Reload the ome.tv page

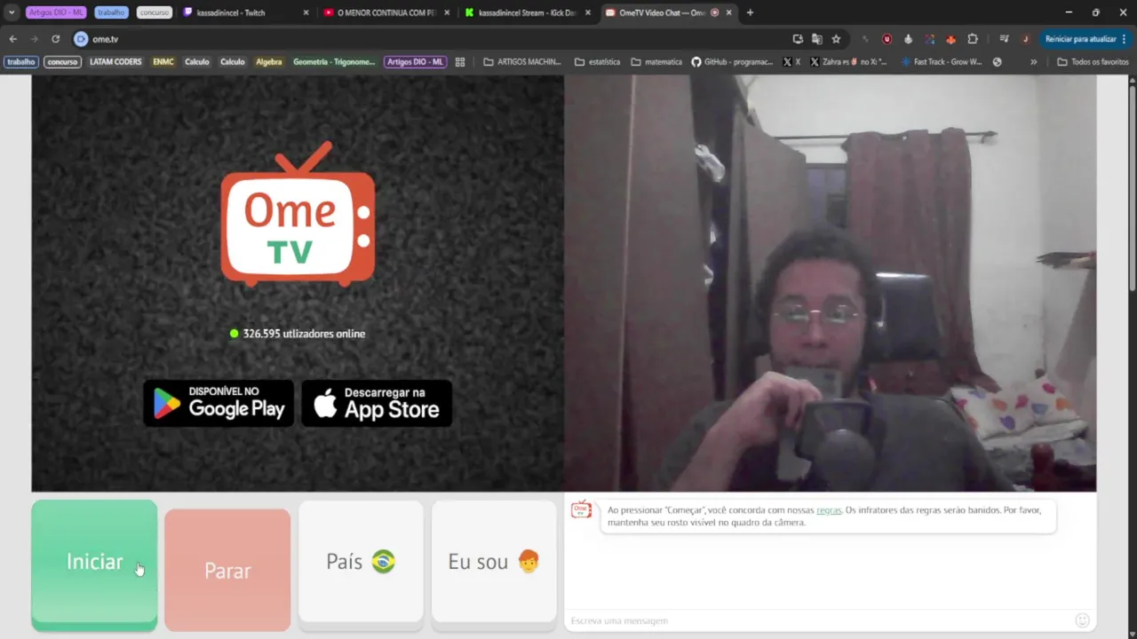(x=55, y=39)
